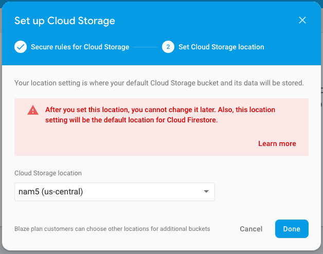323x254 pixels.
Task: Click the red warning triangle icon
Action: pos(33,110)
